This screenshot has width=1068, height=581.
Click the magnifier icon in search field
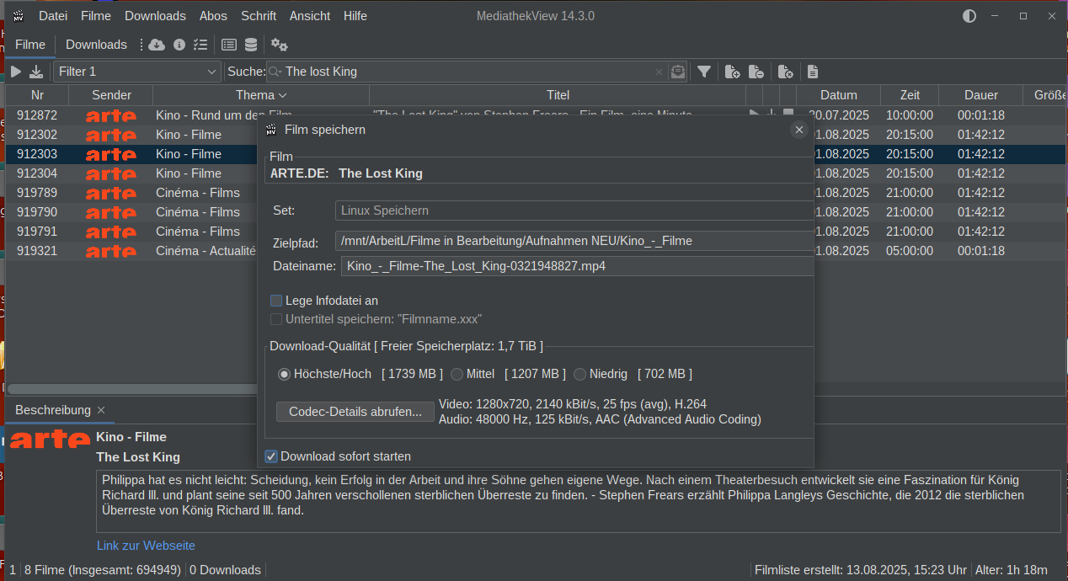pos(275,72)
